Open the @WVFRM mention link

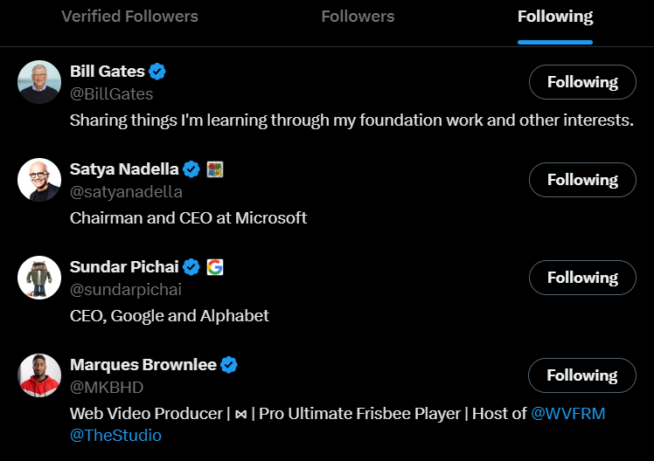[x=568, y=413]
